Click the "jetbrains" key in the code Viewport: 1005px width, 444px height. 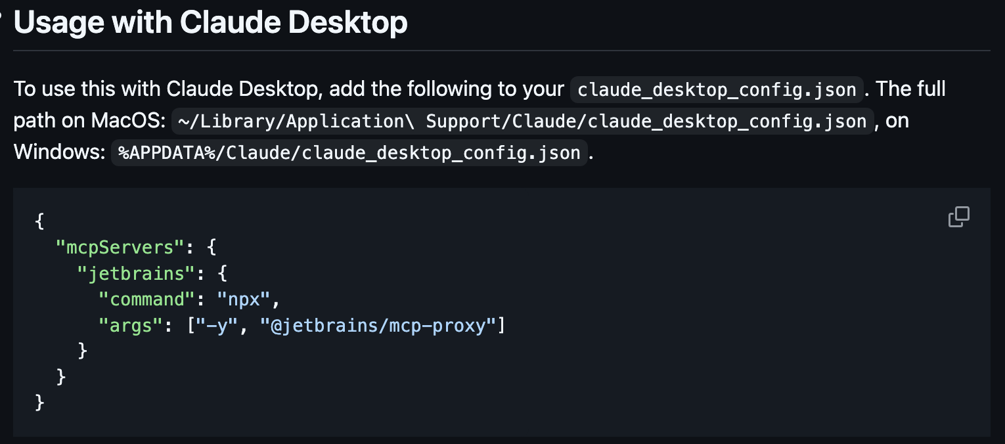[x=135, y=273]
